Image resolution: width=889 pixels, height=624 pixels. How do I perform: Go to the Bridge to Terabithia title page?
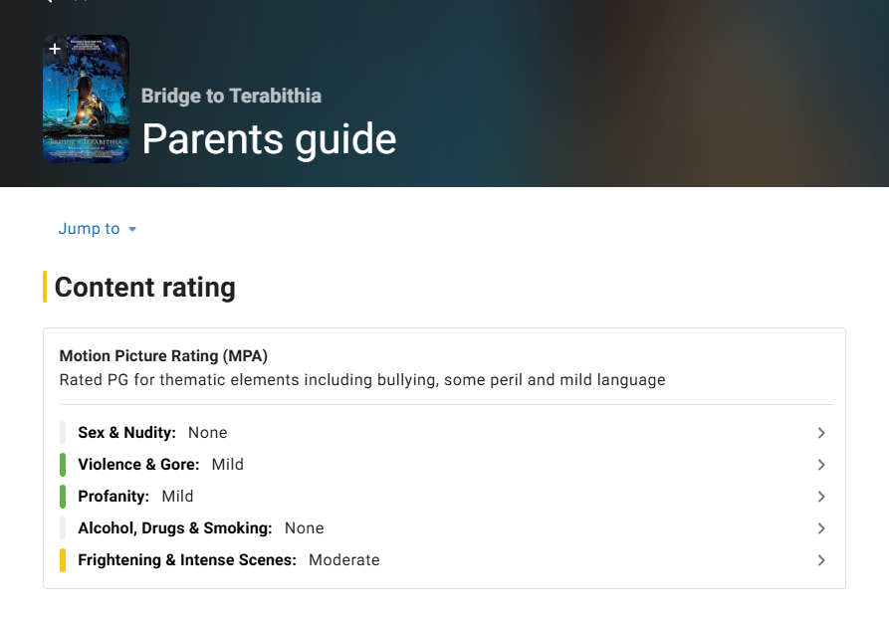[231, 96]
